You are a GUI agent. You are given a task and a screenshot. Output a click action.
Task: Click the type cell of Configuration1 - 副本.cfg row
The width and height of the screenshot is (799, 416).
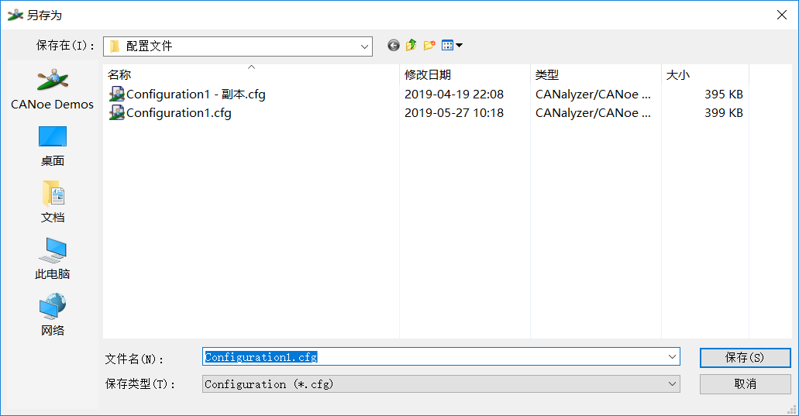593,95
